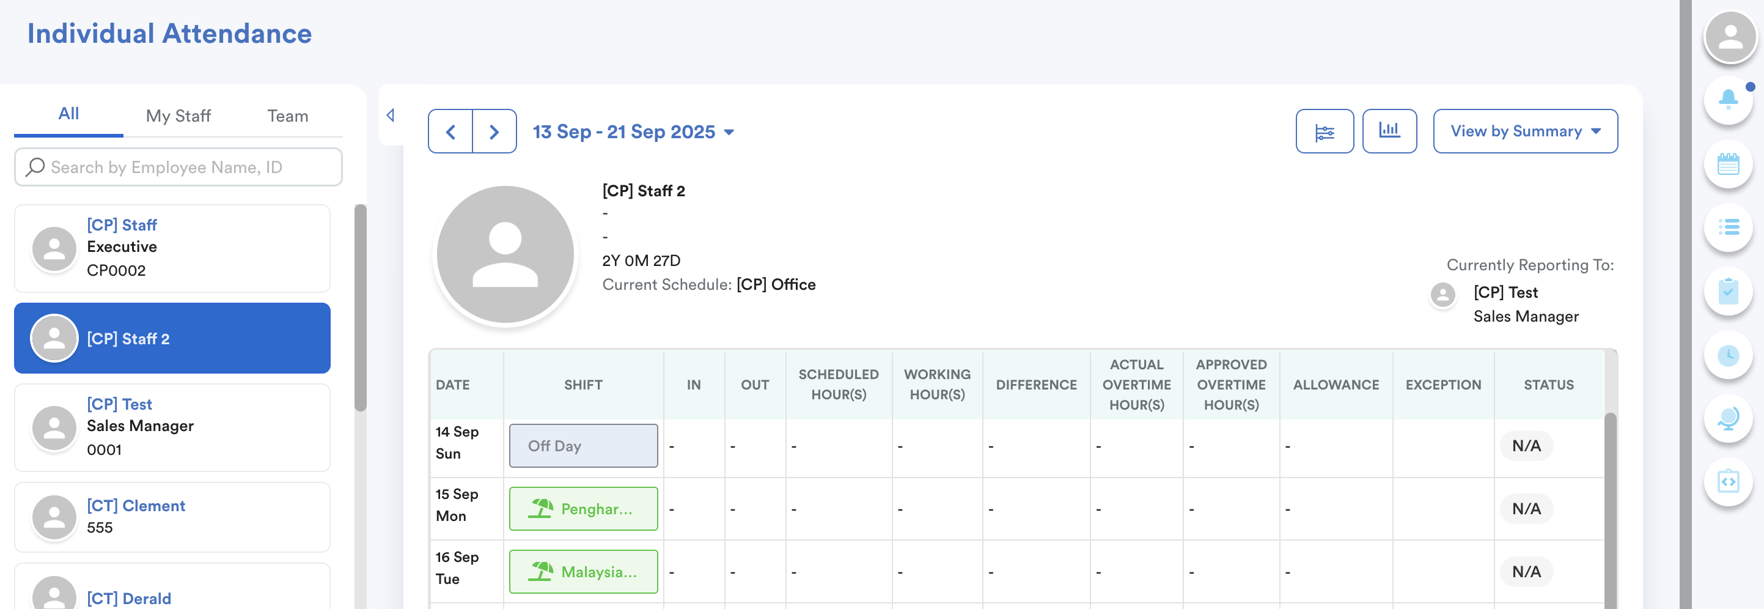Open the globe sidebar icon
This screenshot has width=1764, height=609.
(1729, 418)
